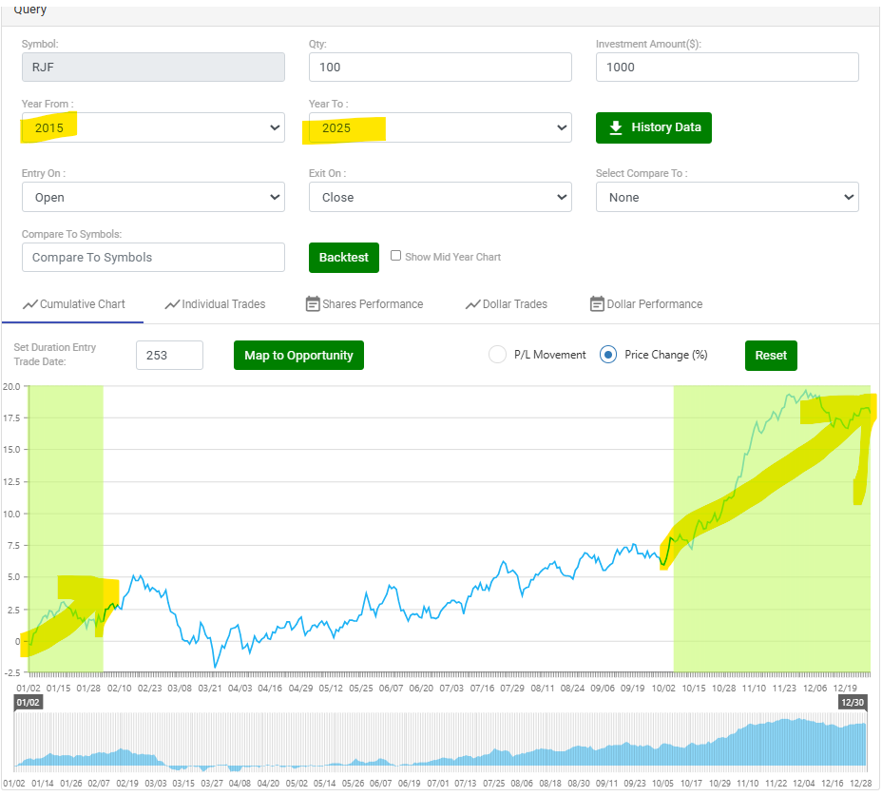Click the Dollar Performance calendar icon

click(597, 304)
